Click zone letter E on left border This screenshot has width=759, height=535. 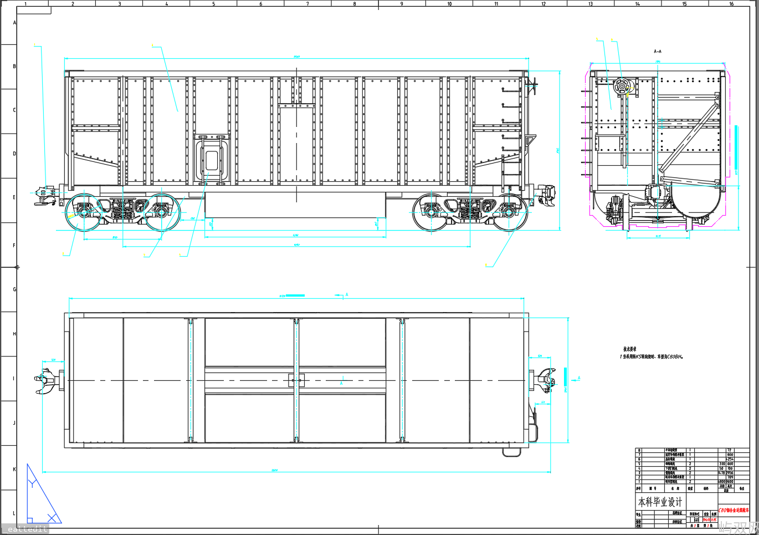14,197
